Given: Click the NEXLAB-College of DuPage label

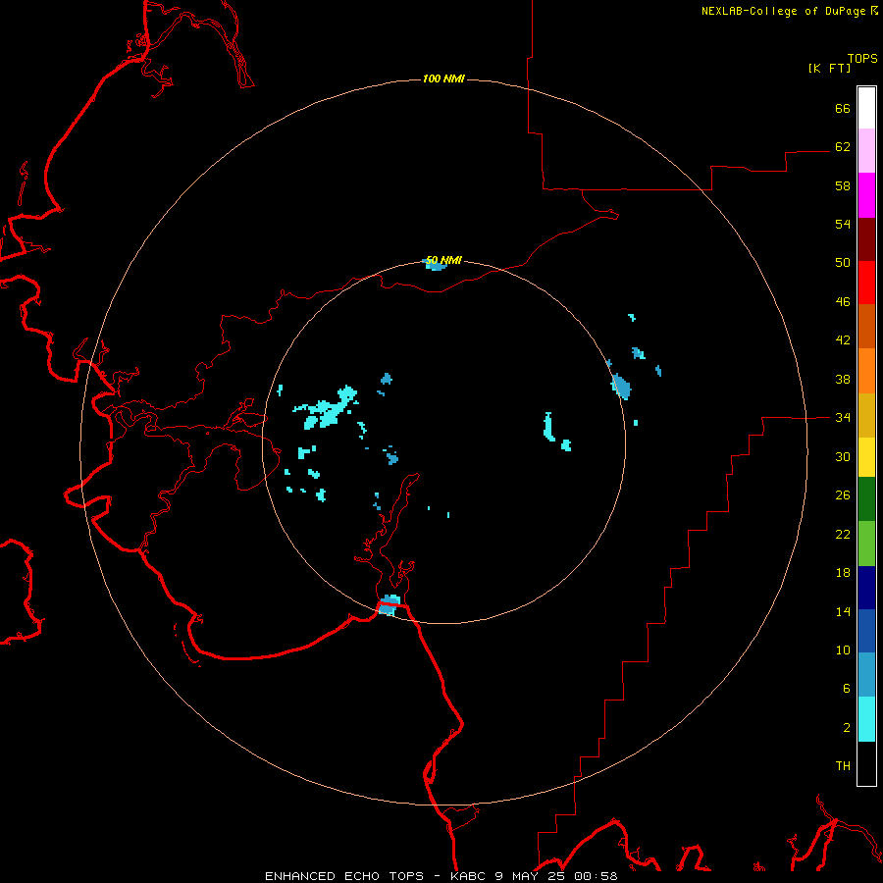Looking at the screenshot, I should pyautogui.click(x=783, y=11).
